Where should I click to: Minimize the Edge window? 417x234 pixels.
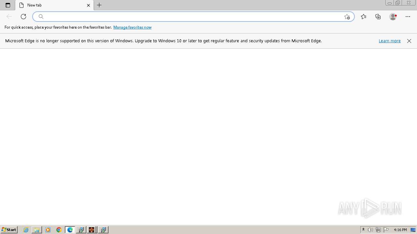click(x=390, y=3)
